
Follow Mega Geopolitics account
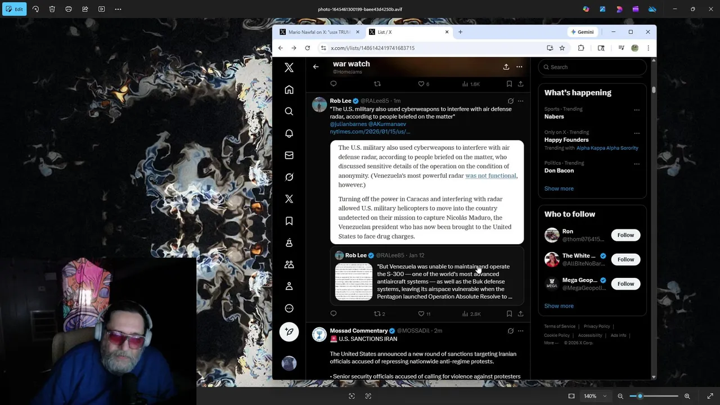coord(625,284)
